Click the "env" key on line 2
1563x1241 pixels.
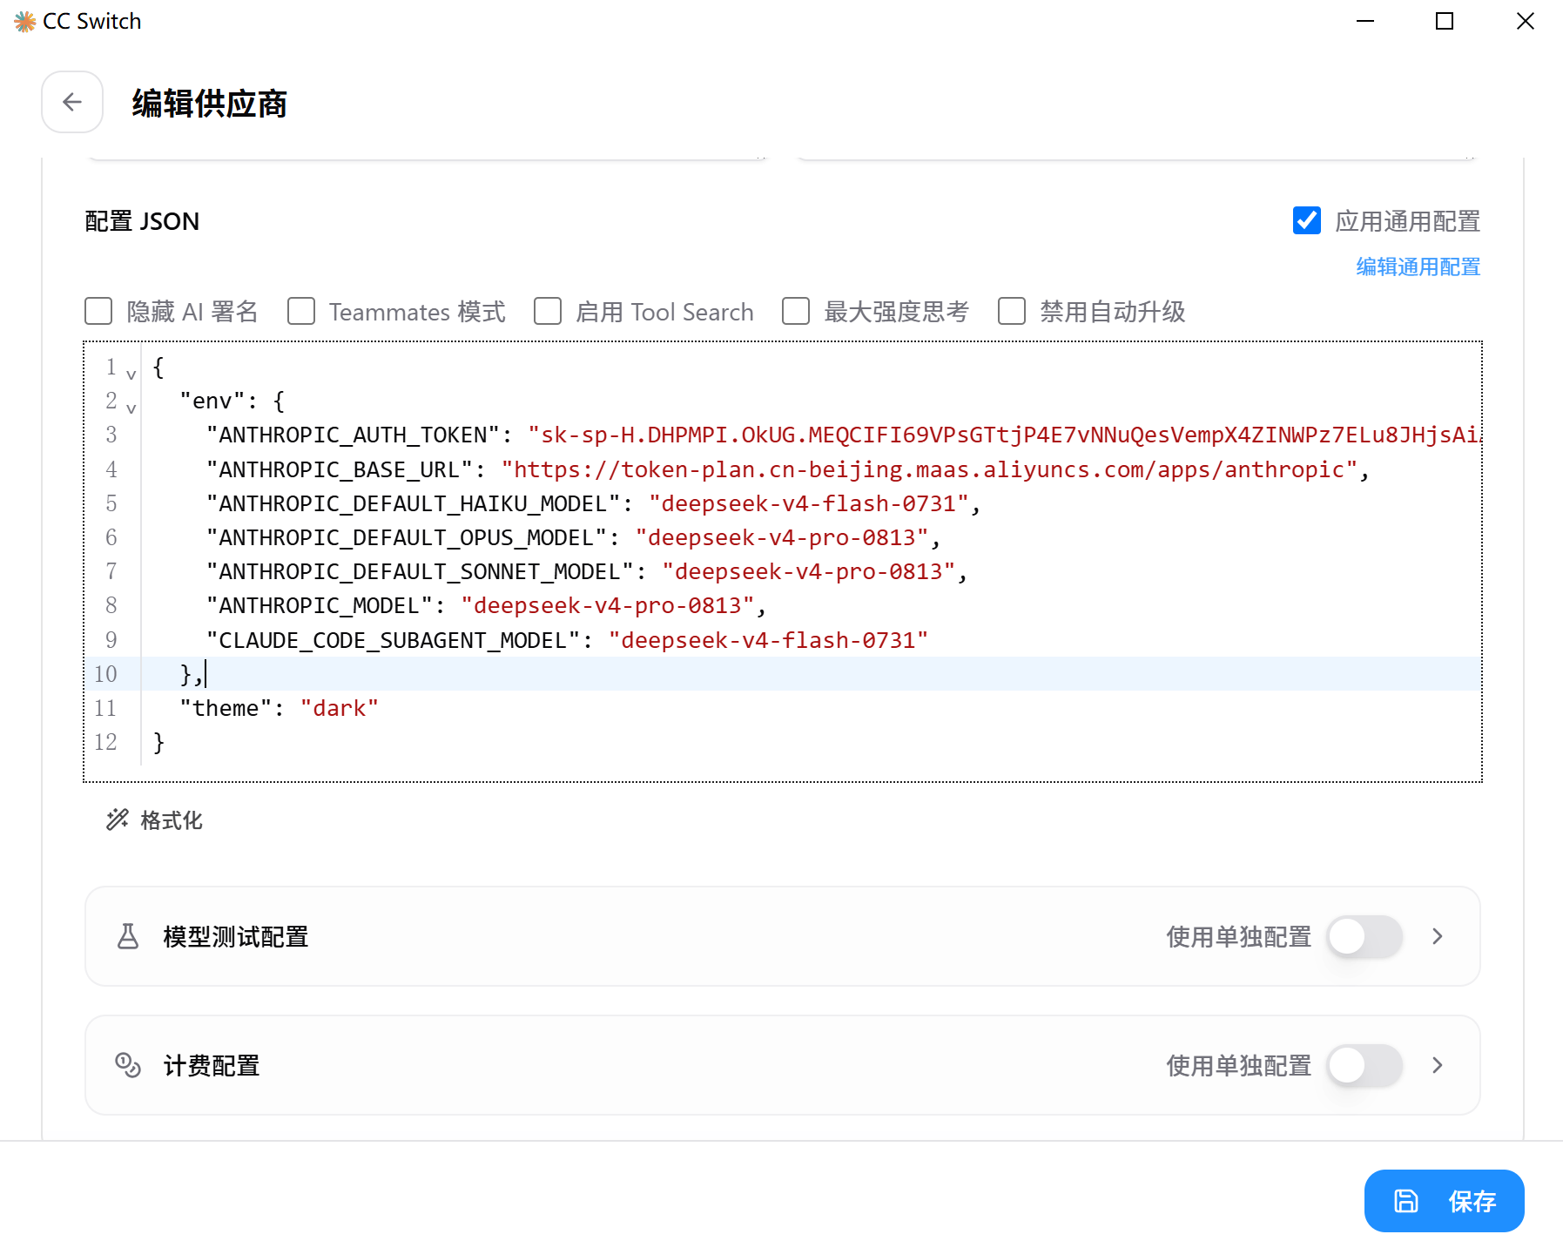coord(212,401)
